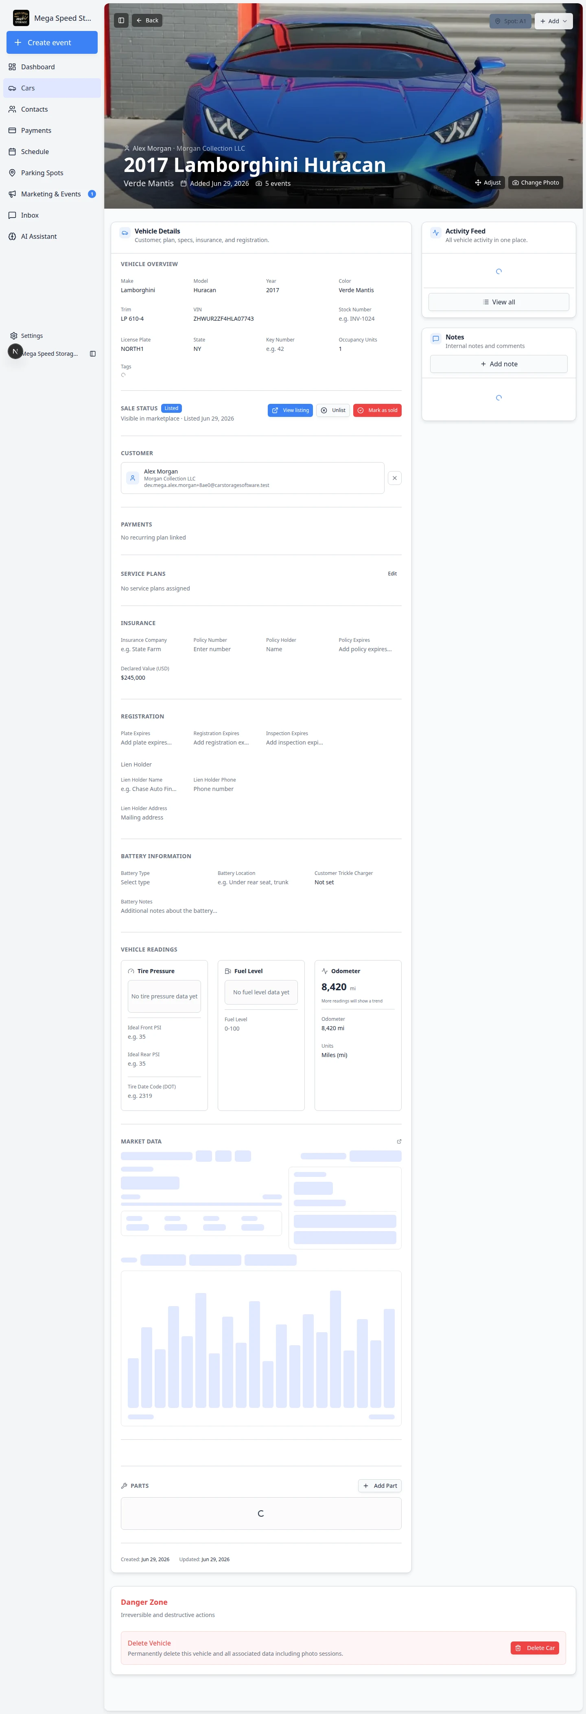The height and width of the screenshot is (1714, 586).
Task: Open Market Data external link icon
Action: tap(399, 1142)
